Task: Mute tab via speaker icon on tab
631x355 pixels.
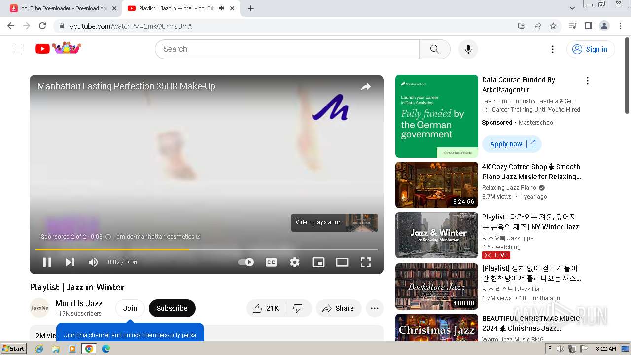Action: tap(221, 8)
